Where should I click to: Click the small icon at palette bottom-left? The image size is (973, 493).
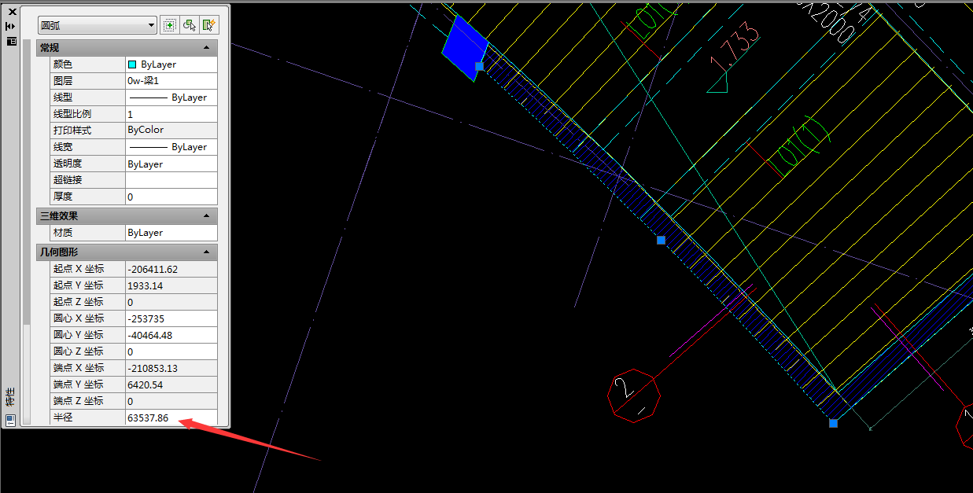pyautogui.click(x=11, y=419)
